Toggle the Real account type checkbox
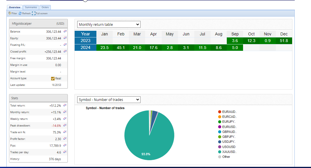 (53, 78)
